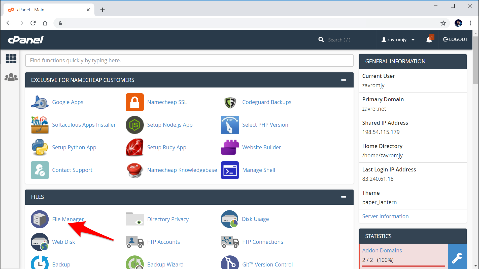
Task: Open the notifications bell icon
Action: [x=429, y=39]
